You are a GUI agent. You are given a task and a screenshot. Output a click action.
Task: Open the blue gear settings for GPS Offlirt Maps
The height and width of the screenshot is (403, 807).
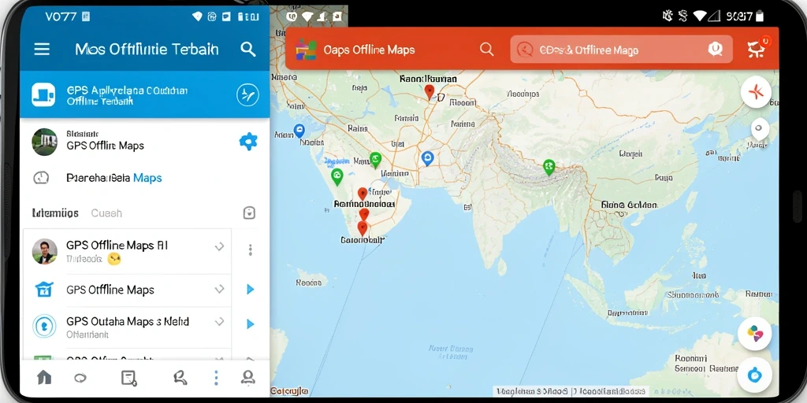tap(248, 142)
